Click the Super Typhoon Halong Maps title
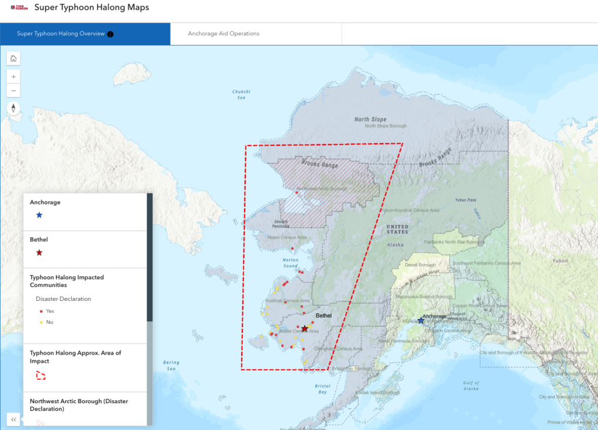Image resolution: width=598 pixels, height=430 pixels. pyautogui.click(x=92, y=7)
